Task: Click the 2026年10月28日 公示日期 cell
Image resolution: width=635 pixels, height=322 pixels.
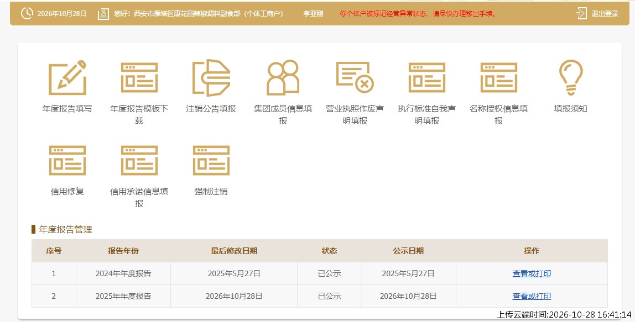Action: point(408,296)
